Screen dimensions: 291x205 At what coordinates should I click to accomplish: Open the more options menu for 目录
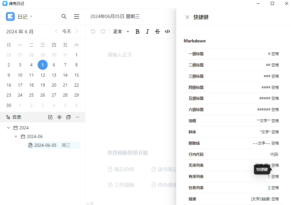(77, 117)
